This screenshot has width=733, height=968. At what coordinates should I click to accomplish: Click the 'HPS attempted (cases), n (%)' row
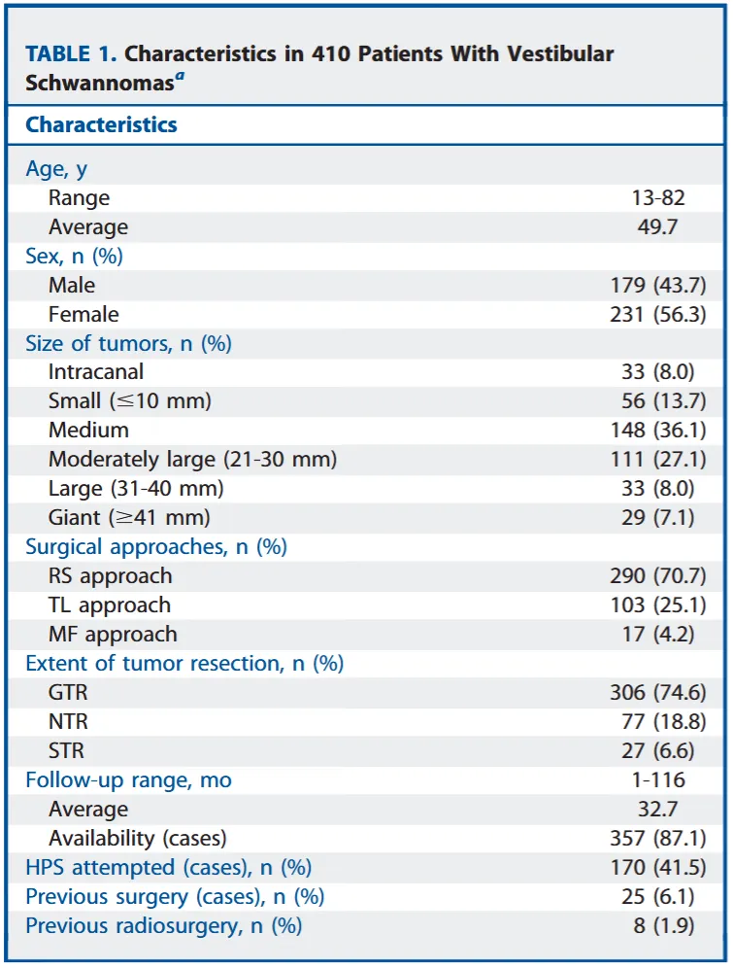(168, 868)
